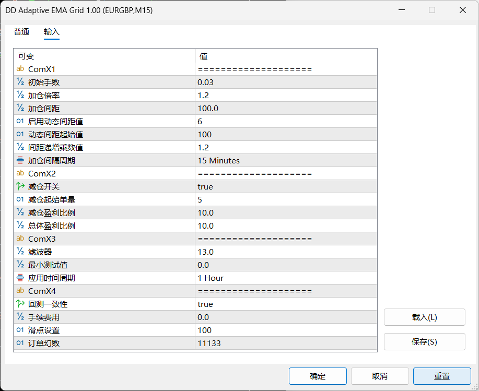This screenshot has height=391, width=479.
Task: Click the fraction icon next to 加仓间距
Action: tap(20, 108)
